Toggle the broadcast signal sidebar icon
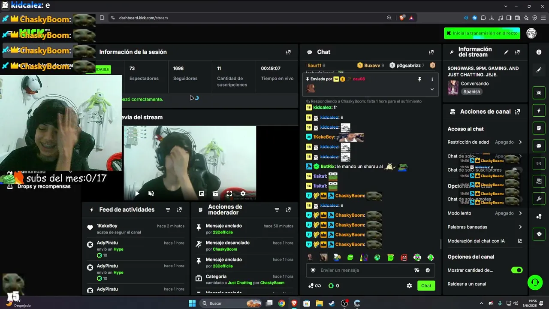The width and height of the screenshot is (549, 309). (539, 164)
